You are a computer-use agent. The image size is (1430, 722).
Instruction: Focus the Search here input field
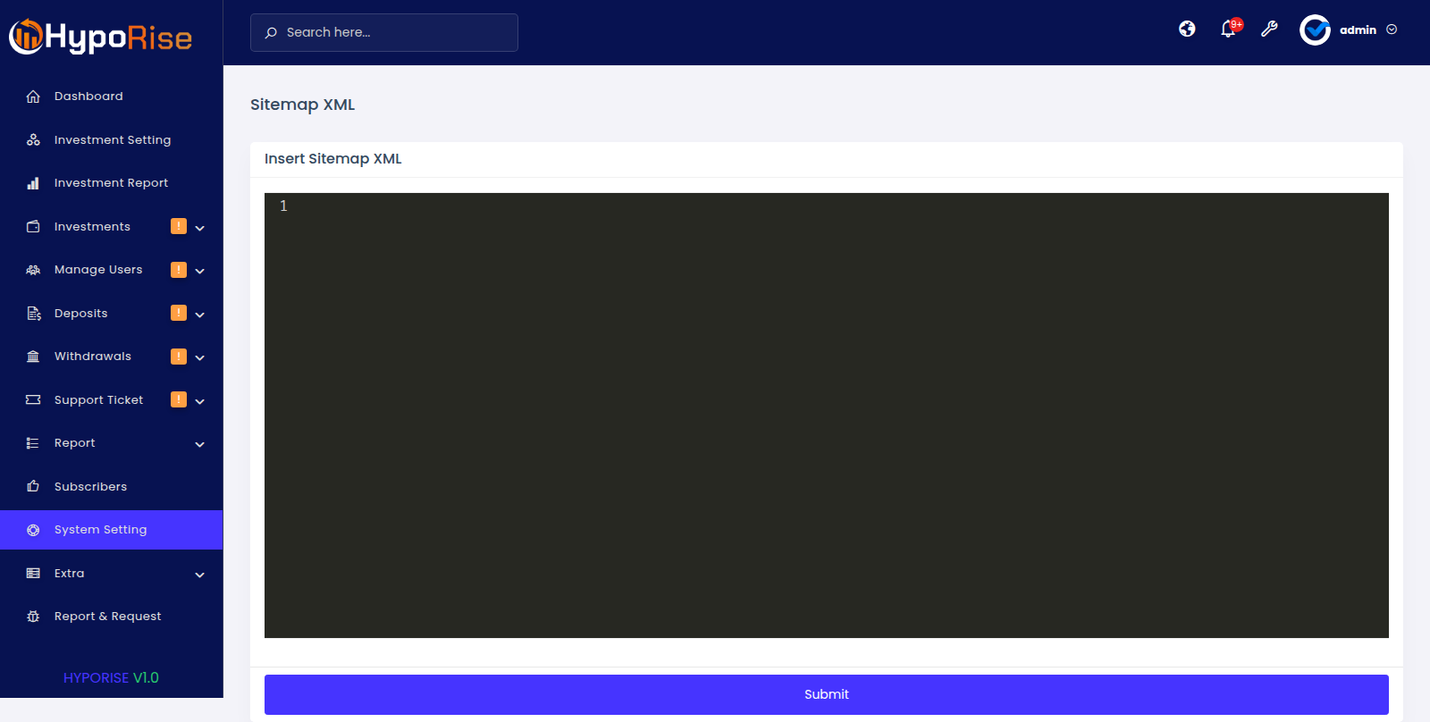pos(384,32)
